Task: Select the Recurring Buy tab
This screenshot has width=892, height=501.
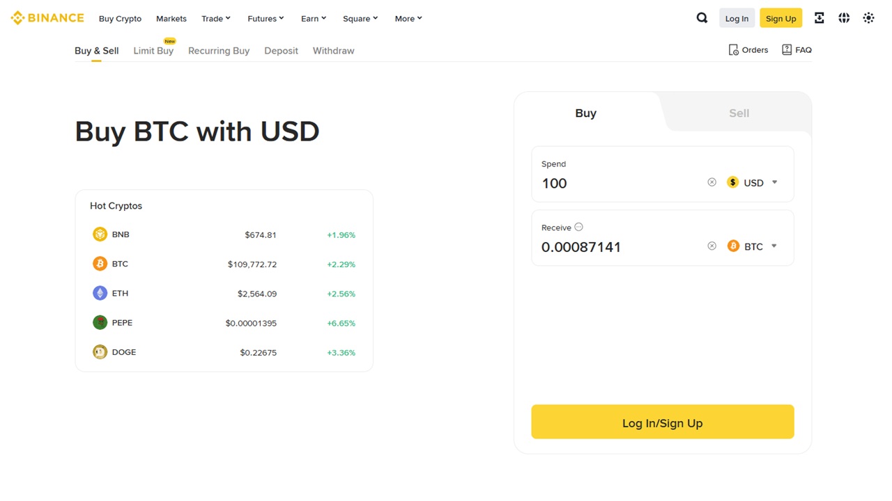Action: coord(219,51)
